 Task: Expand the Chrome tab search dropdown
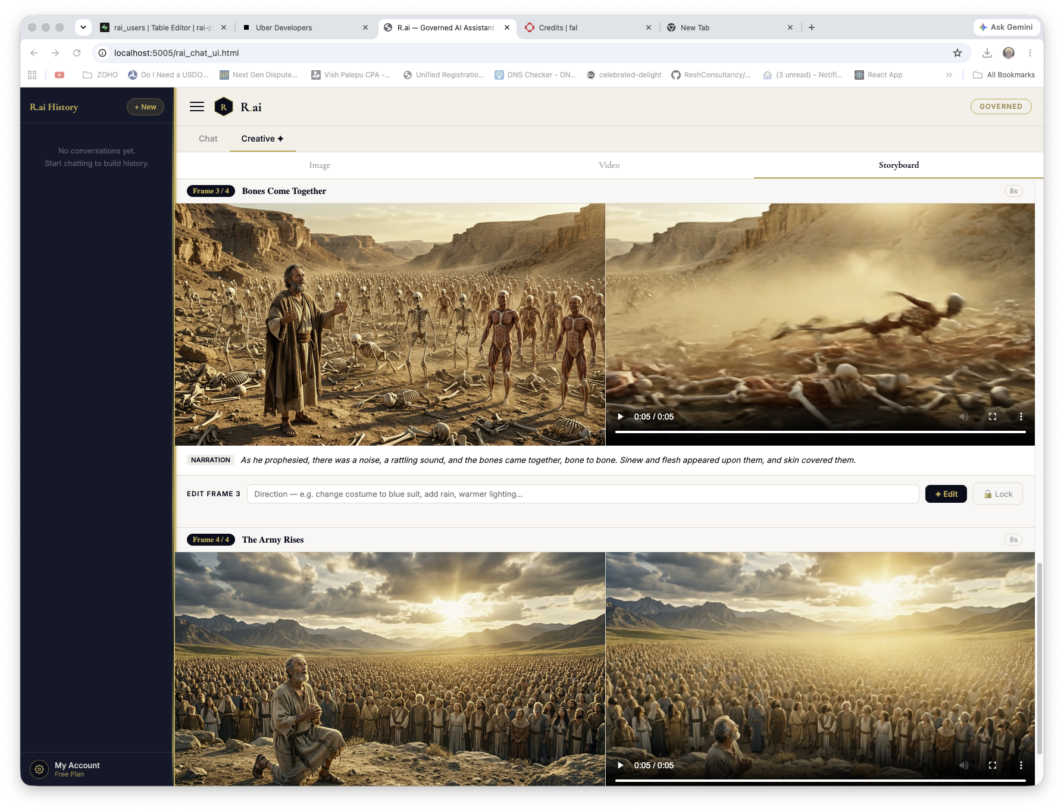tap(83, 27)
